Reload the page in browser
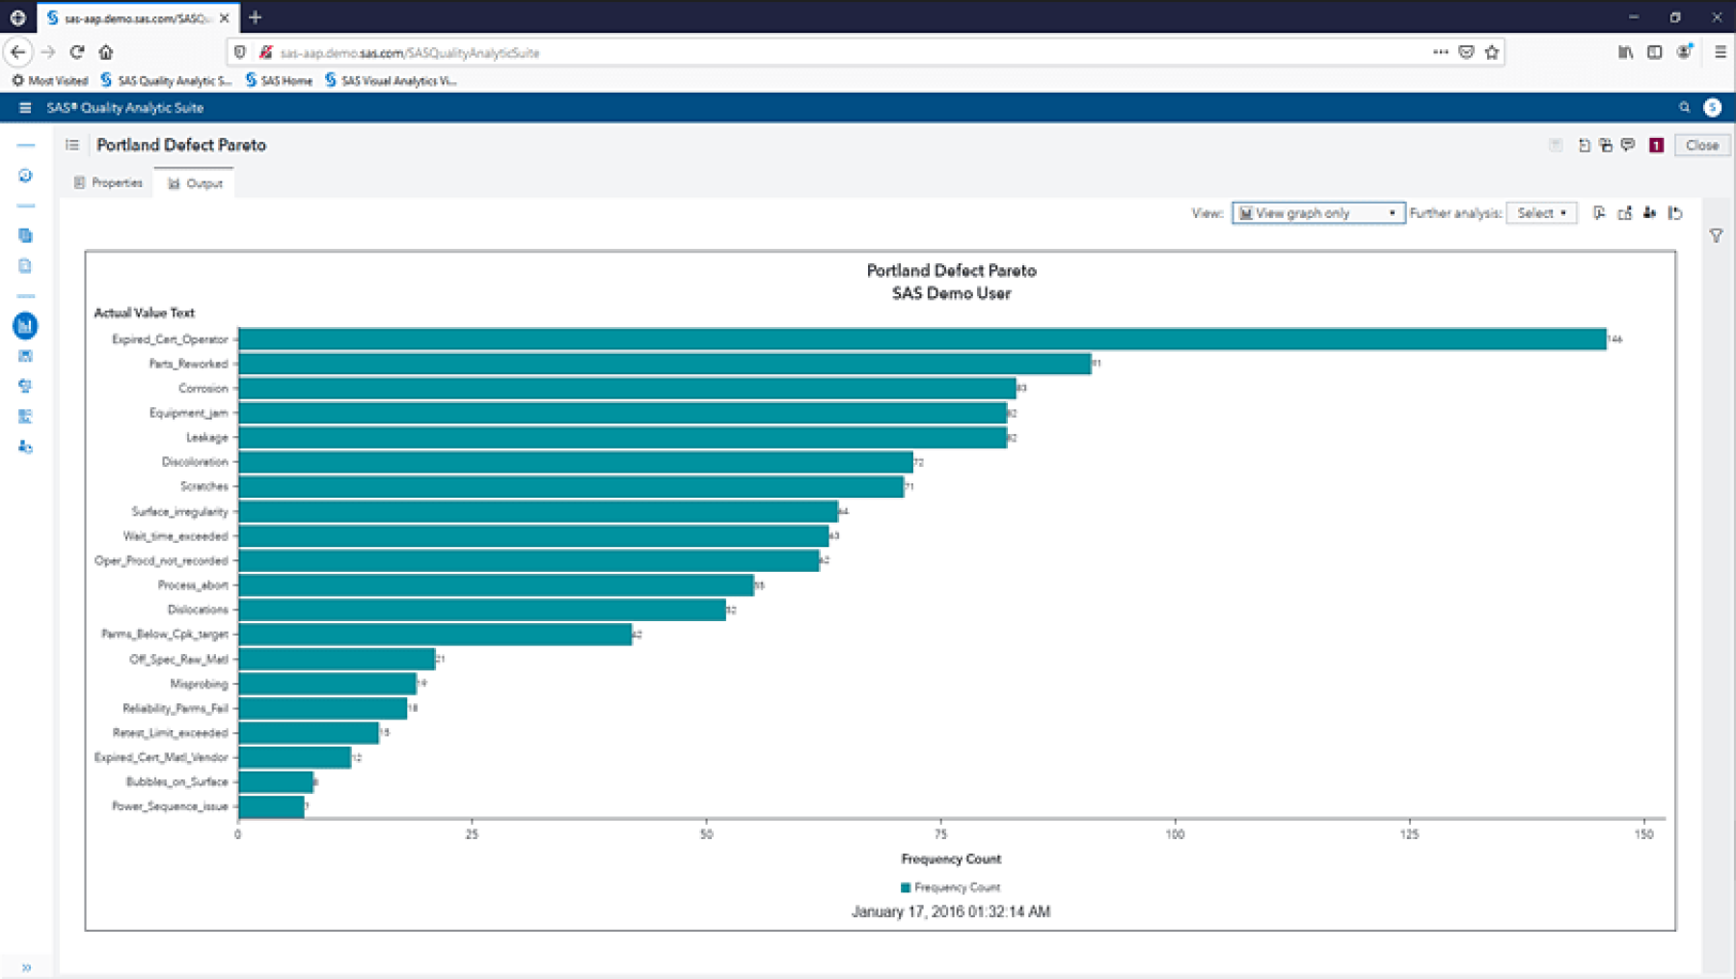 click(x=77, y=52)
